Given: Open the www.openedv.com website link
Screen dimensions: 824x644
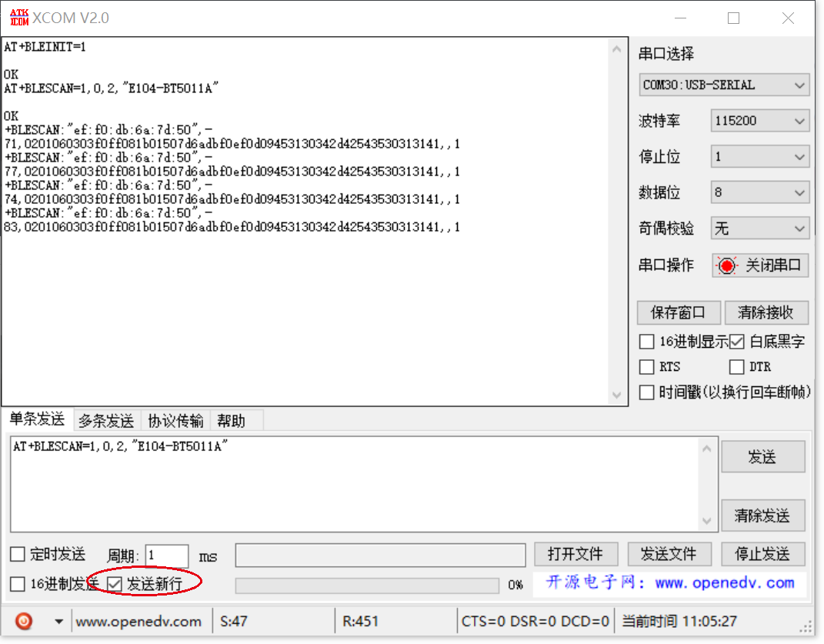Looking at the screenshot, I should tap(140, 621).
